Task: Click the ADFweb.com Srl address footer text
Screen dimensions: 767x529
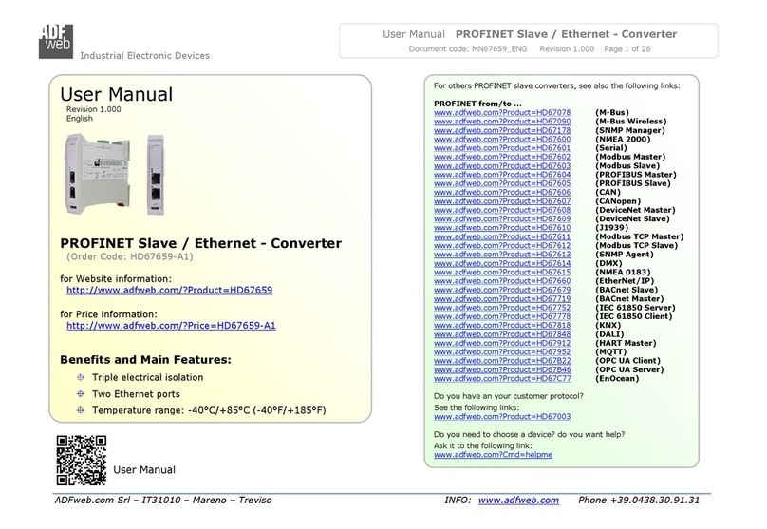Action: pyautogui.click(x=163, y=501)
